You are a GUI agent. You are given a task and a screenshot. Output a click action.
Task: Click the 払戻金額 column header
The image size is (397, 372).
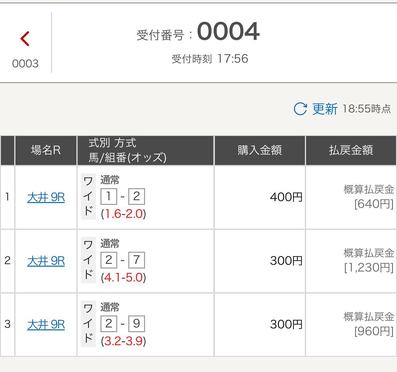(351, 150)
